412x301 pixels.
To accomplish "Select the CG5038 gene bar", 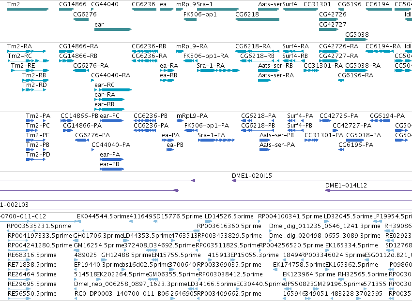I will pos(356,40).
